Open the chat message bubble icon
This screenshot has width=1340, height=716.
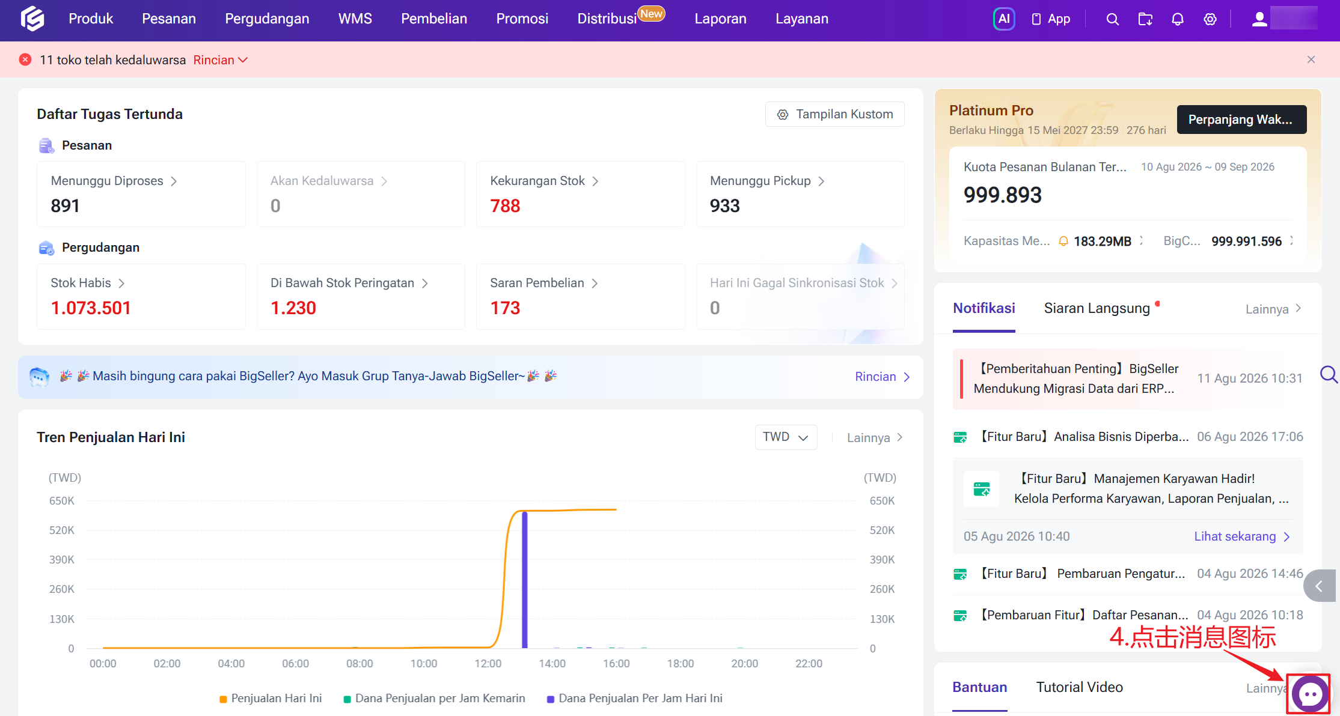tap(1311, 694)
